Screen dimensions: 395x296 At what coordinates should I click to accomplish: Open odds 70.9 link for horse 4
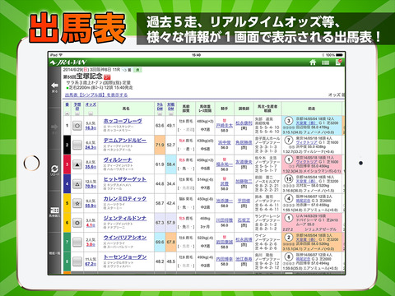91,187
